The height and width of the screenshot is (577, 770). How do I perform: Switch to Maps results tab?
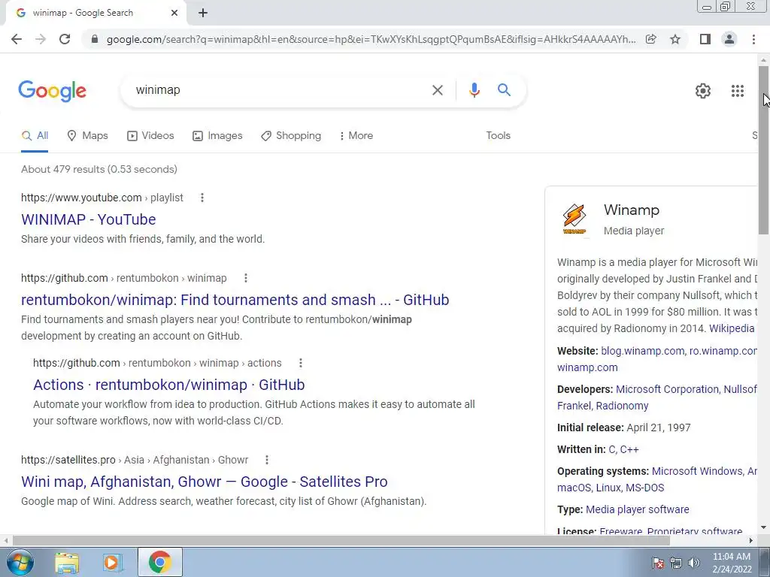[87, 136]
